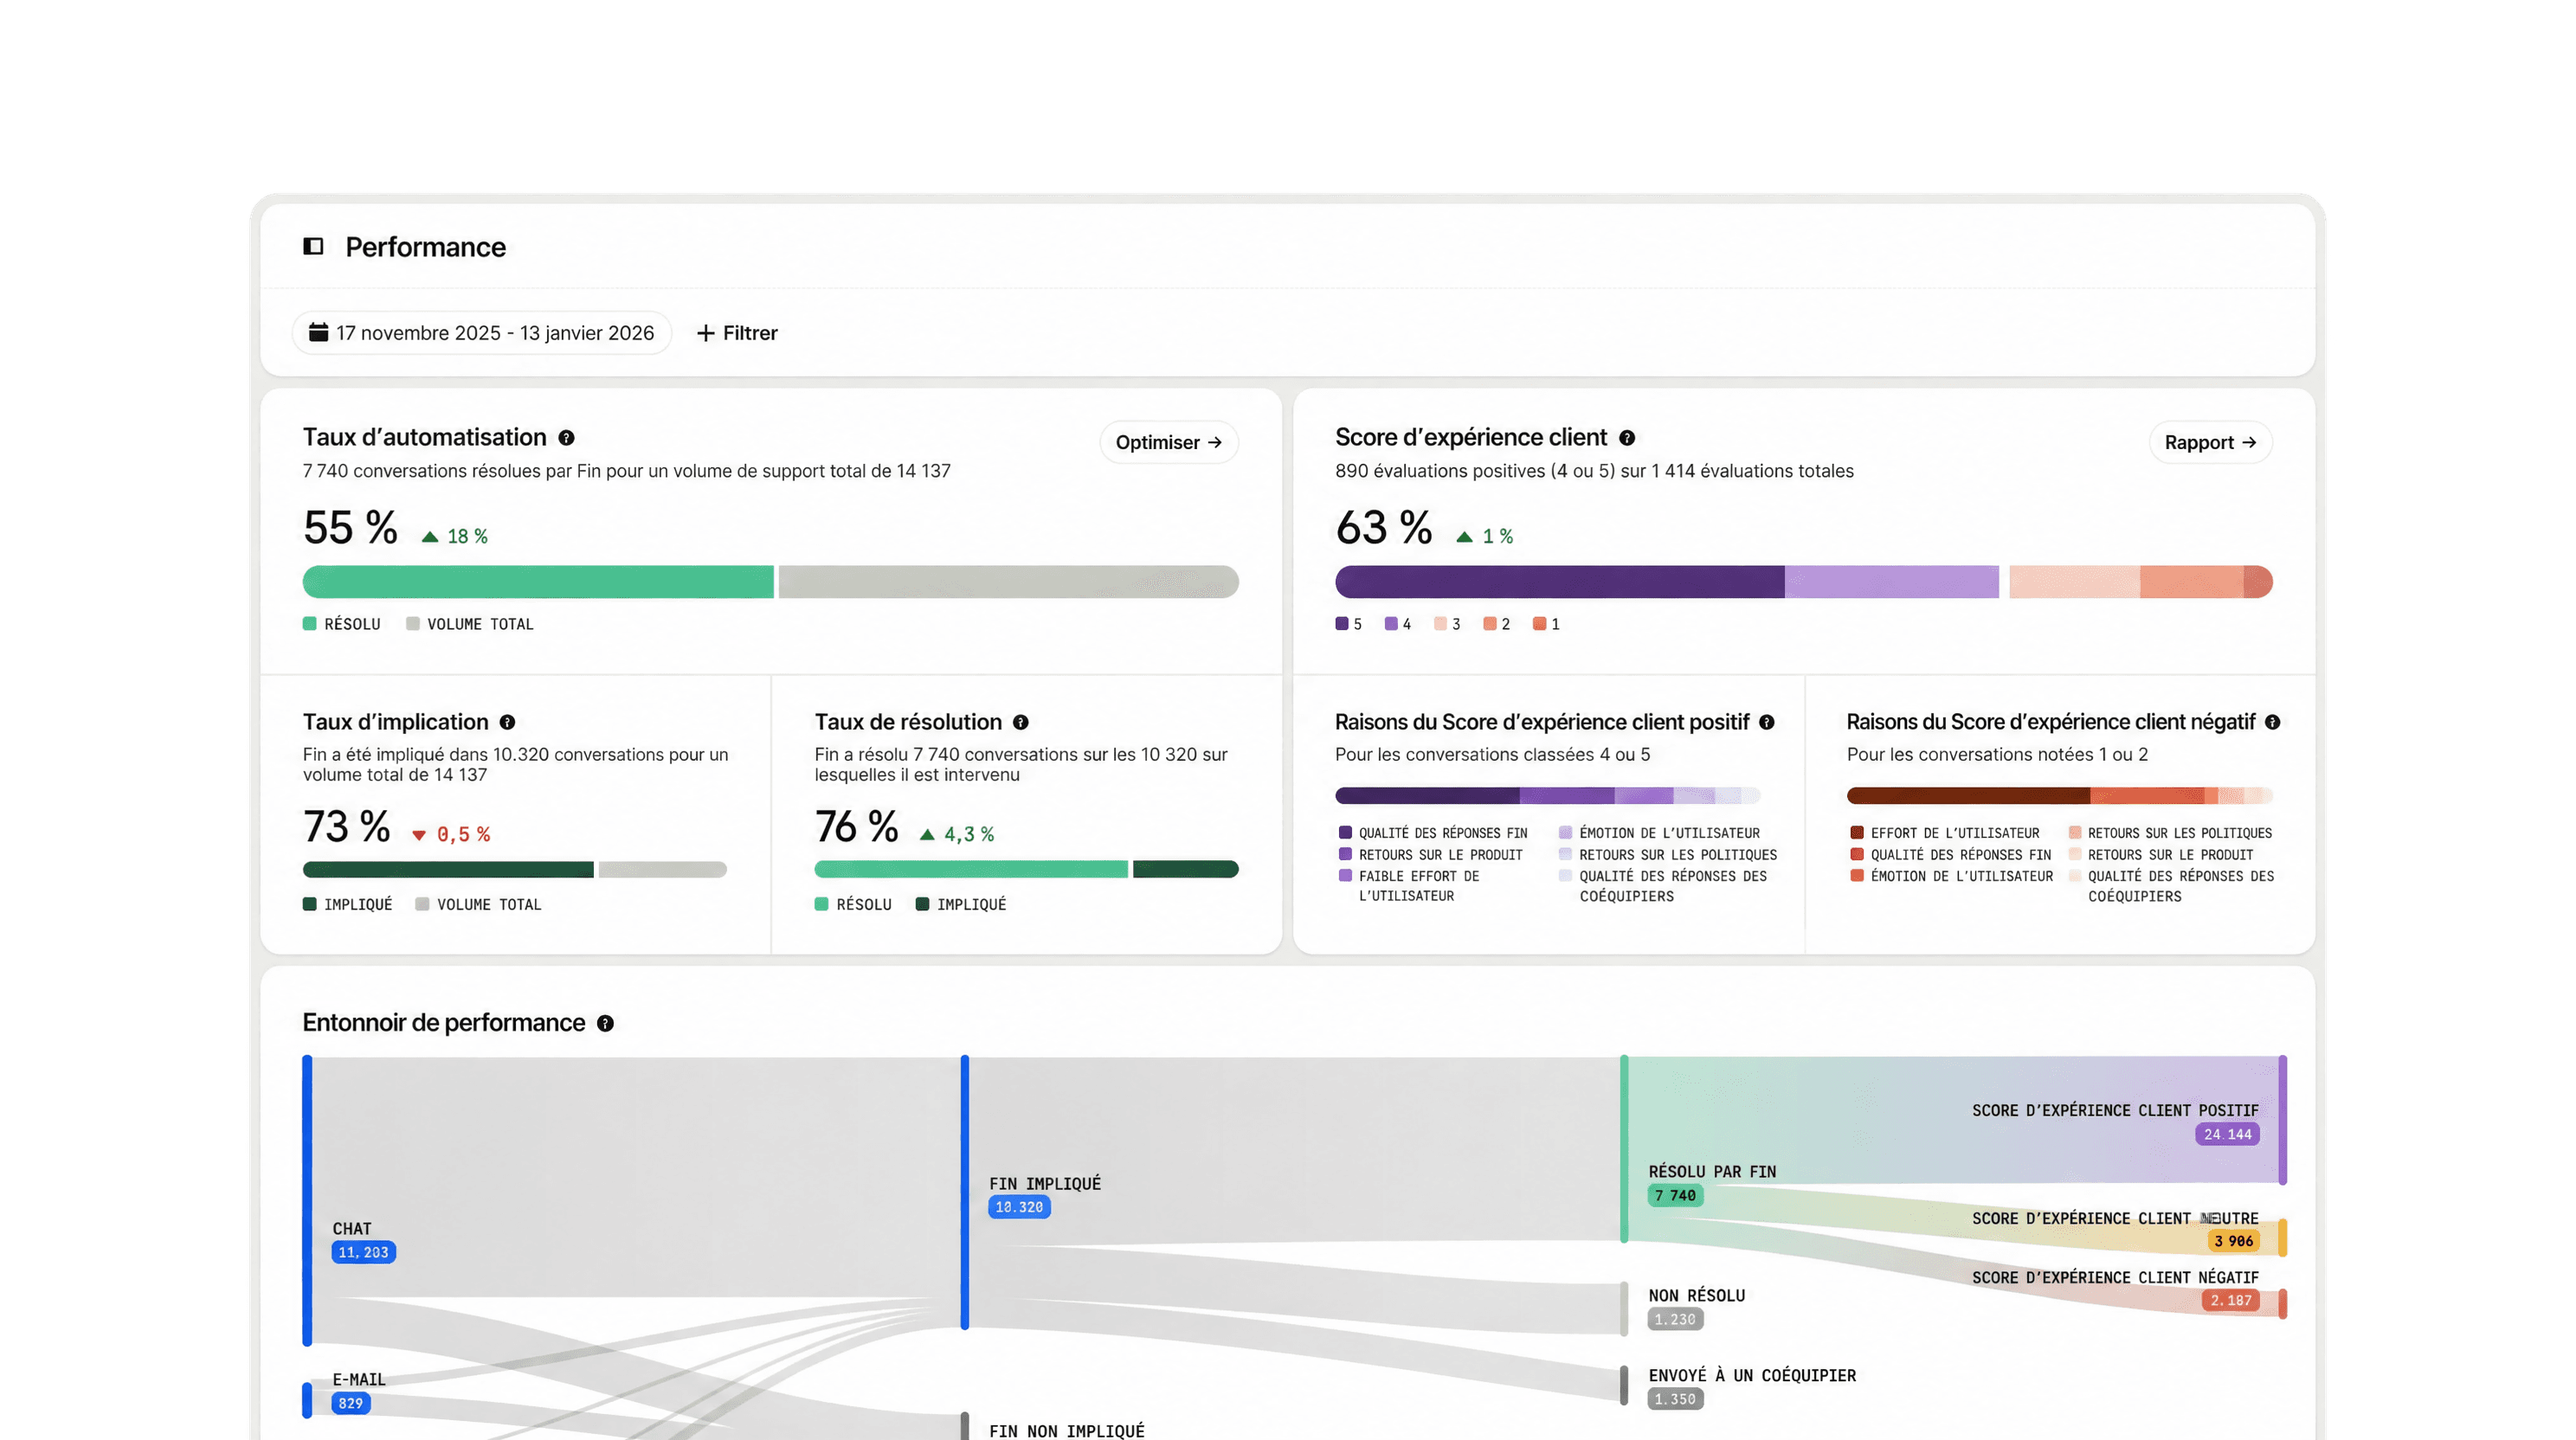Toggle the sidebar panel icon beside Performance
2576x1440 pixels.
pyautogui.click(x=313, y=246)
